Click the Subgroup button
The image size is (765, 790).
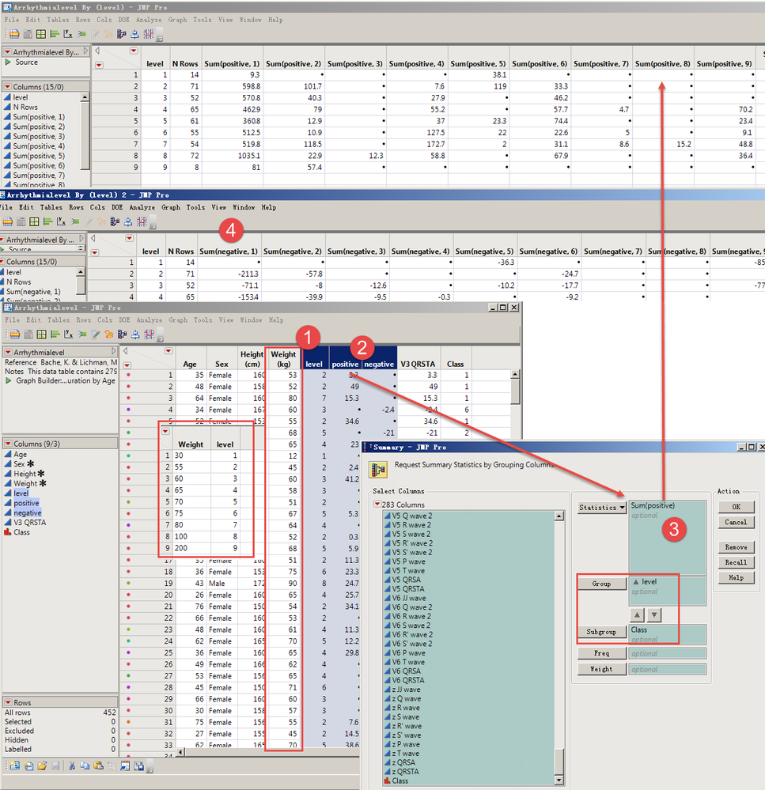(601, 632)
